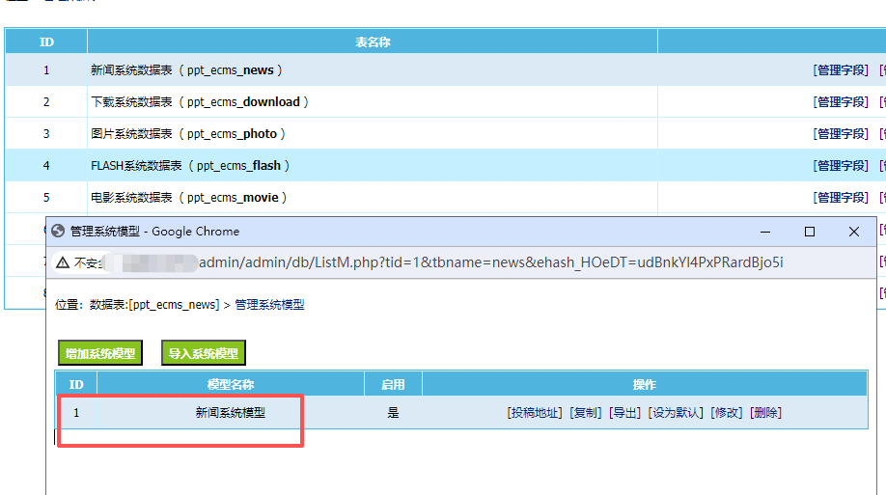Maximize the 管理系统模型 popup window

810,232
